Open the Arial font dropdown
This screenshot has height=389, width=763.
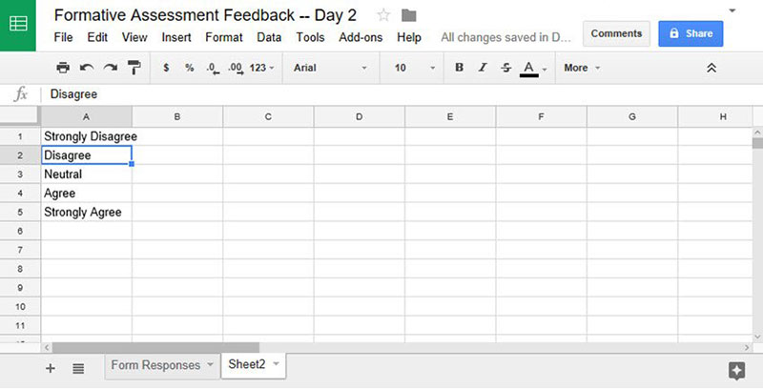point(330,68)
